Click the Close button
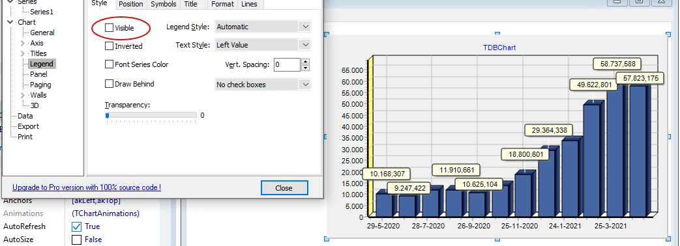Image resolution: width=680 pixels, height=246 pixels. tap(284, 188)
